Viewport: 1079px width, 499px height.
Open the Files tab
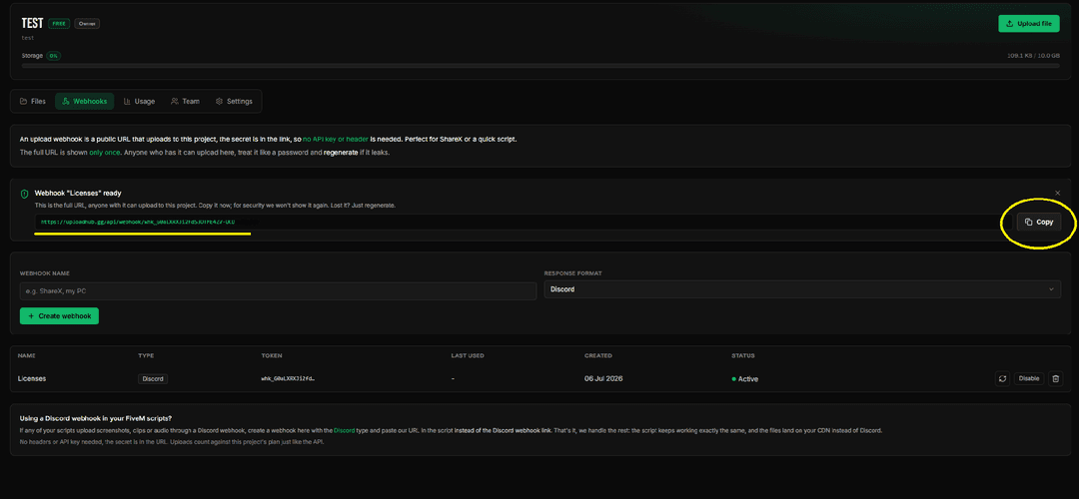[x=33, y=101]
